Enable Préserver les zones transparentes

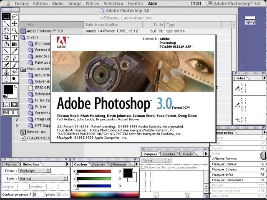(143, 167)
